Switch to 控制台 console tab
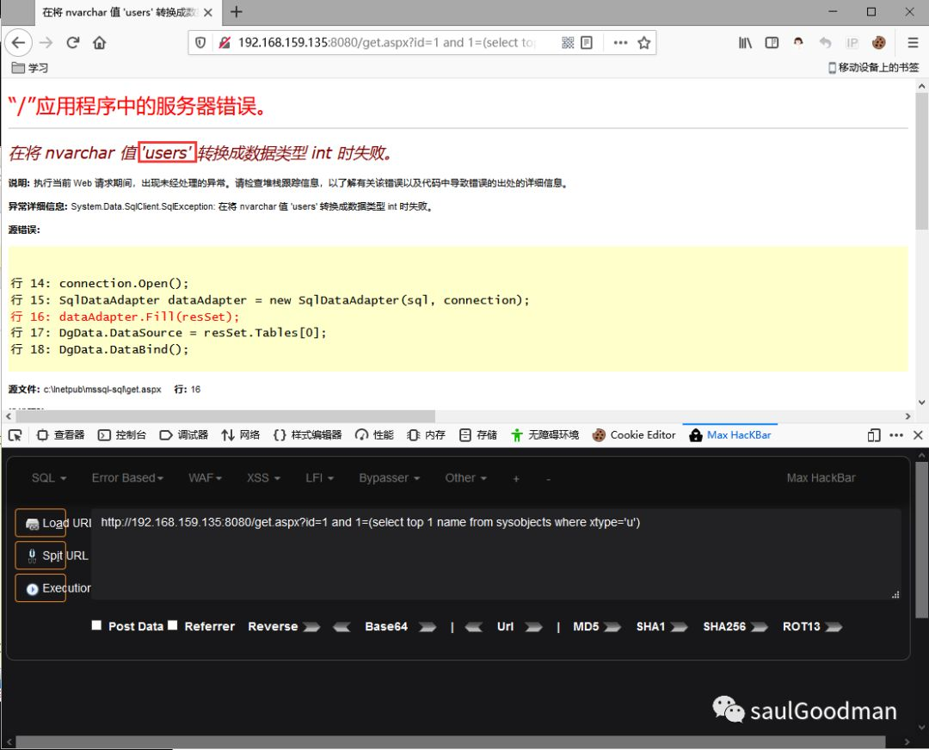The image size is (929, 750). [122, 435]
